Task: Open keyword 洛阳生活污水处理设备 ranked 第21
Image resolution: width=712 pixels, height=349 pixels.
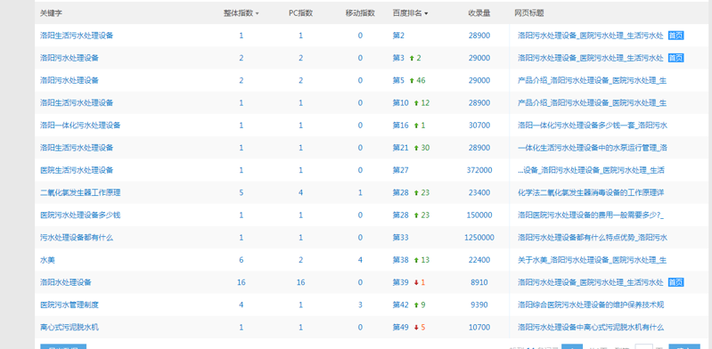Action: [77, 148]
